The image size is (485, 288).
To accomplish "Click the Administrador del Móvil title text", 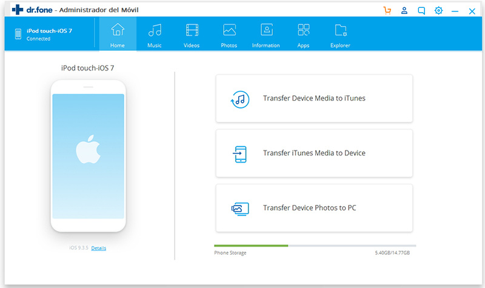I will [99, 10].
